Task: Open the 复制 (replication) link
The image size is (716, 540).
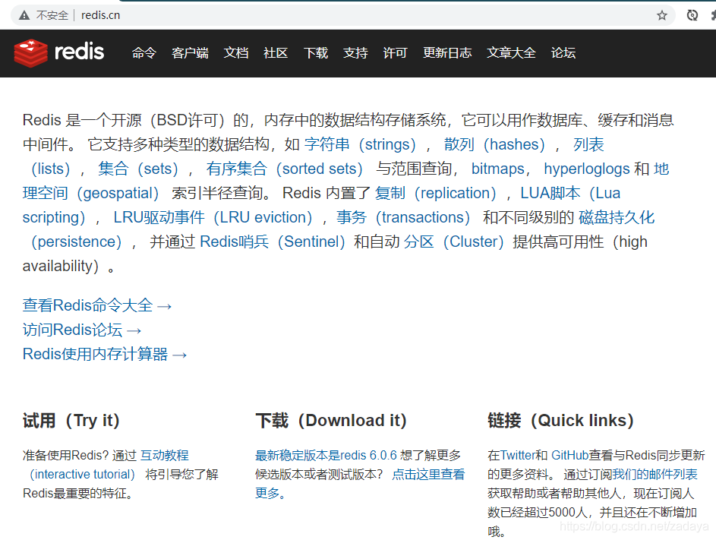Action: 436,193
